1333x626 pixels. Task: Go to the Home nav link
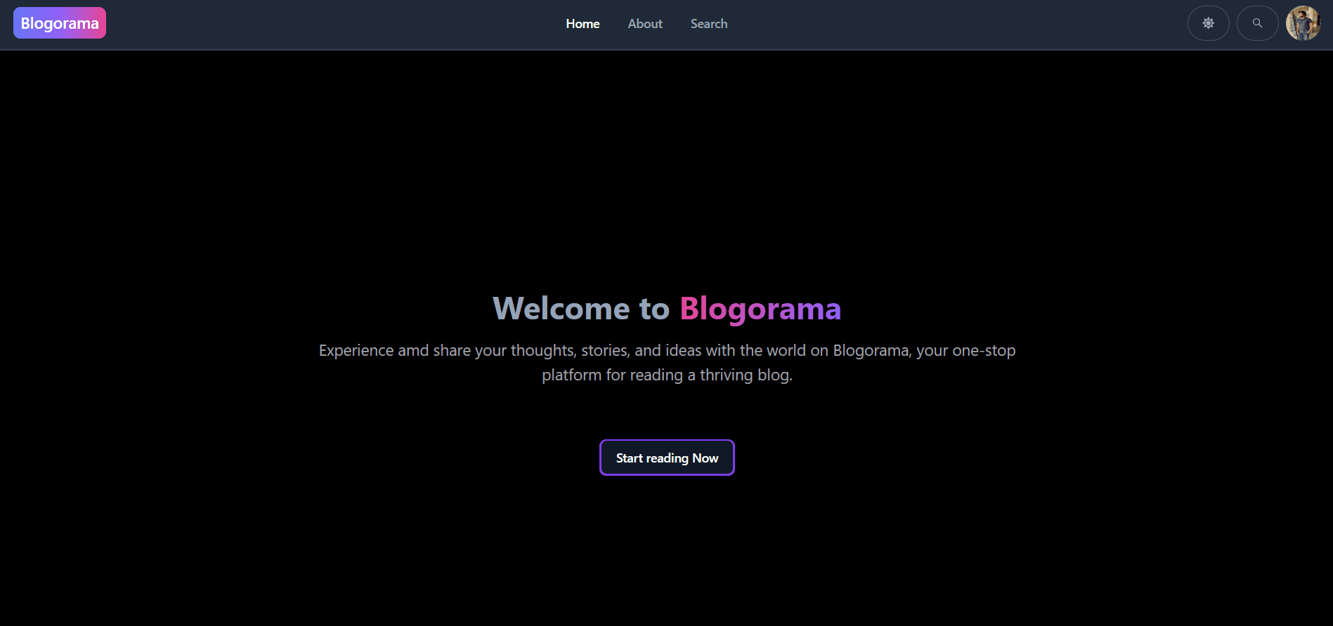[583, 24]
